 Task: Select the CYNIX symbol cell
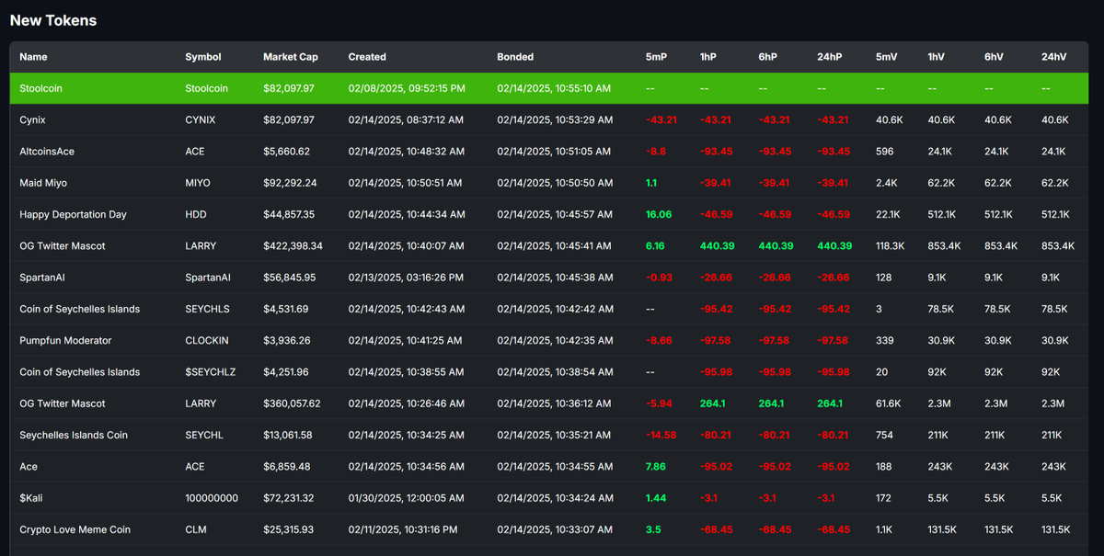pos(200,119)
